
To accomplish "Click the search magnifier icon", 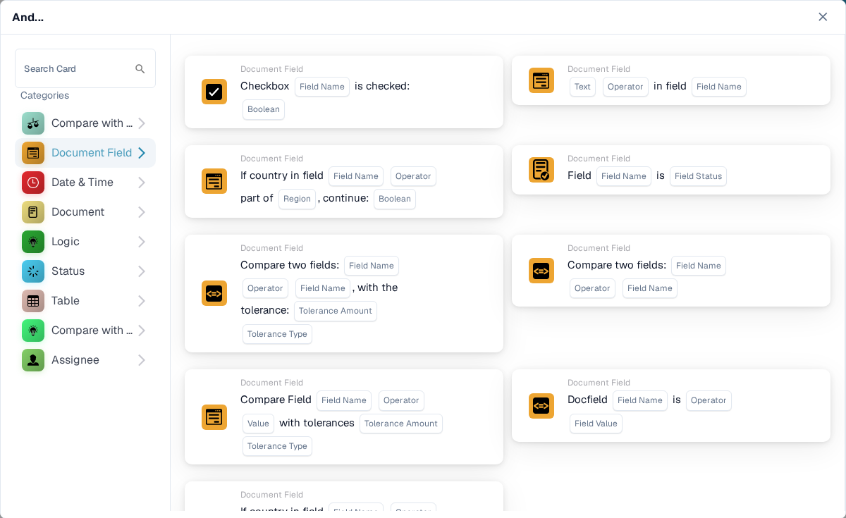I will 140,68.
